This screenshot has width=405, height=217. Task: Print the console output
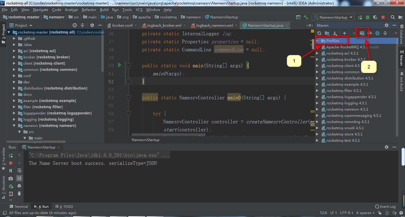click(19, 186)
